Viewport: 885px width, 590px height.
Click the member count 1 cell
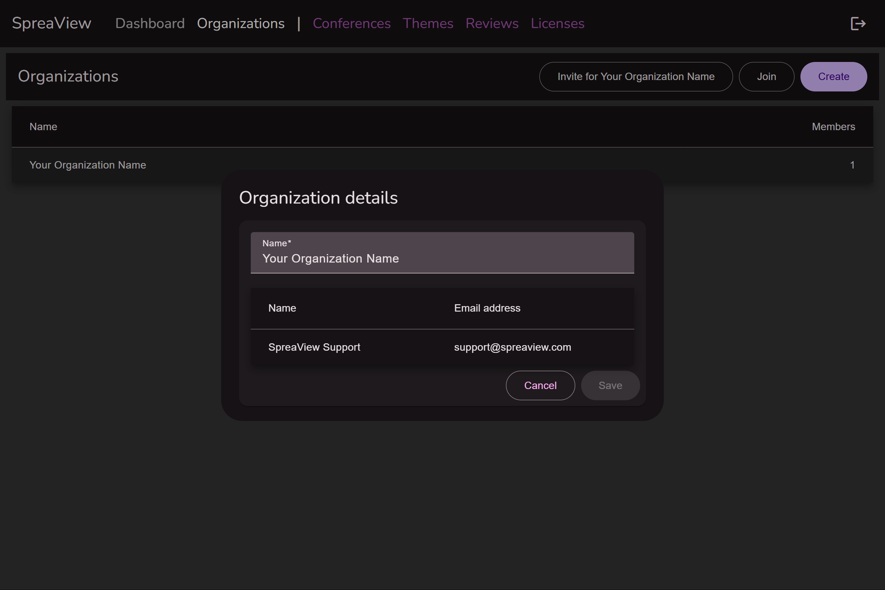pos(852,165)
